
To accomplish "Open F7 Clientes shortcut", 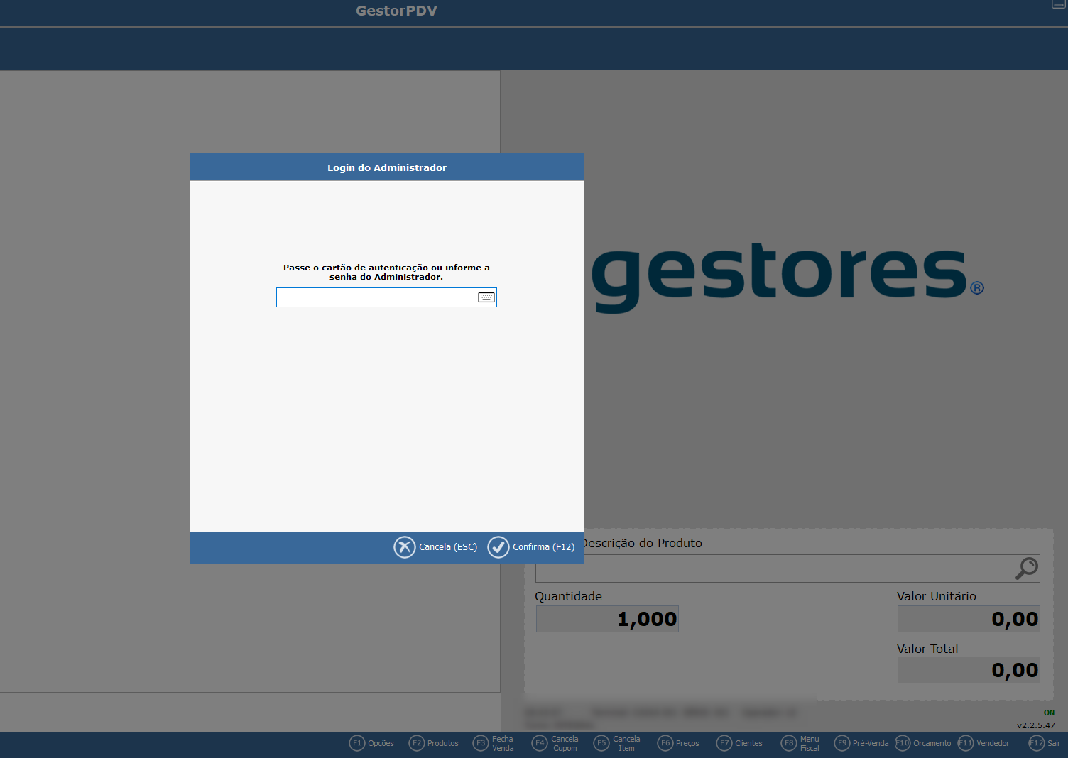I will click(x=739, y=743).
